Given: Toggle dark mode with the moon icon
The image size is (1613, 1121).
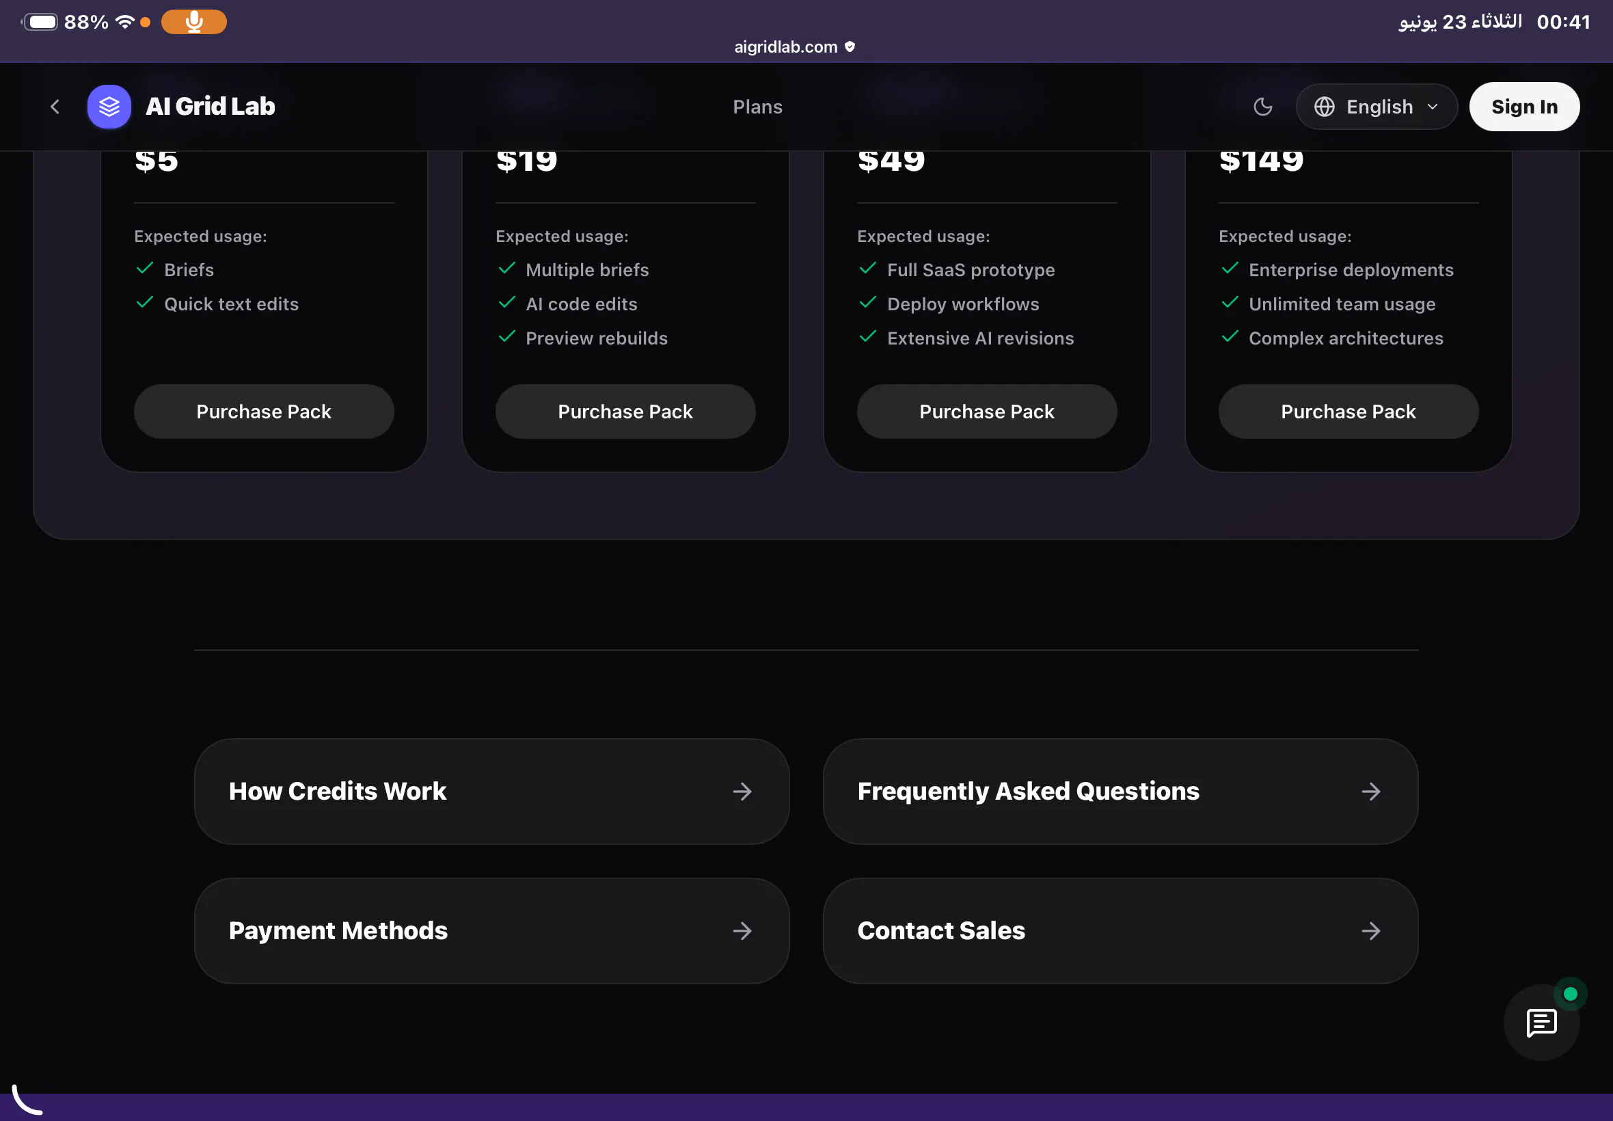Looking at the screenshot, I should 1262,107.
